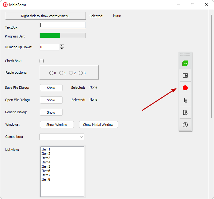Select Item1 in the list view

pos(46,149)
